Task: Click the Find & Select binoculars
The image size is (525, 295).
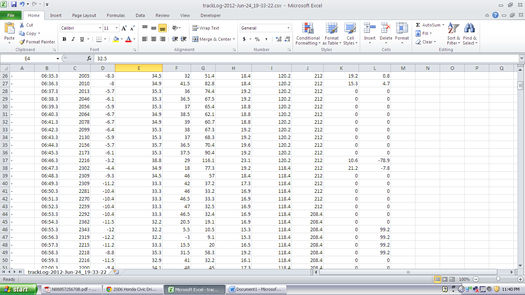Action: coord(469,29)
